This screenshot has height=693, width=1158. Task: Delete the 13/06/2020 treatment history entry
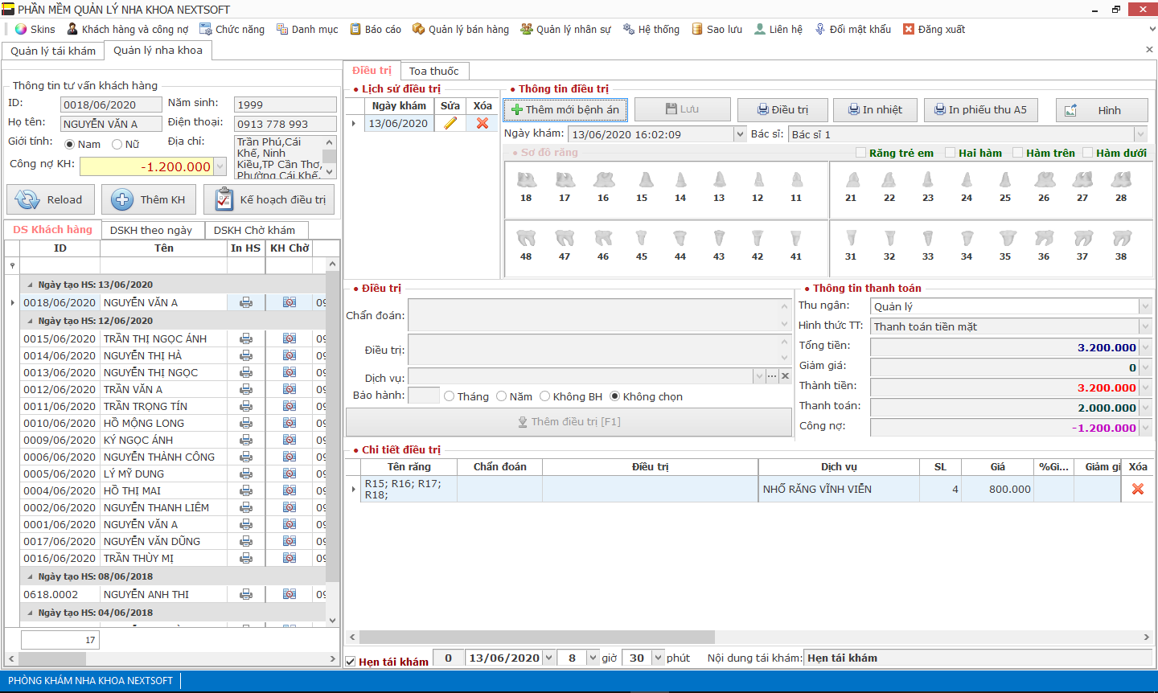482,123
